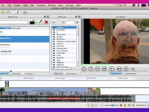Switch to the Effect Stack tab

[16, 73]
